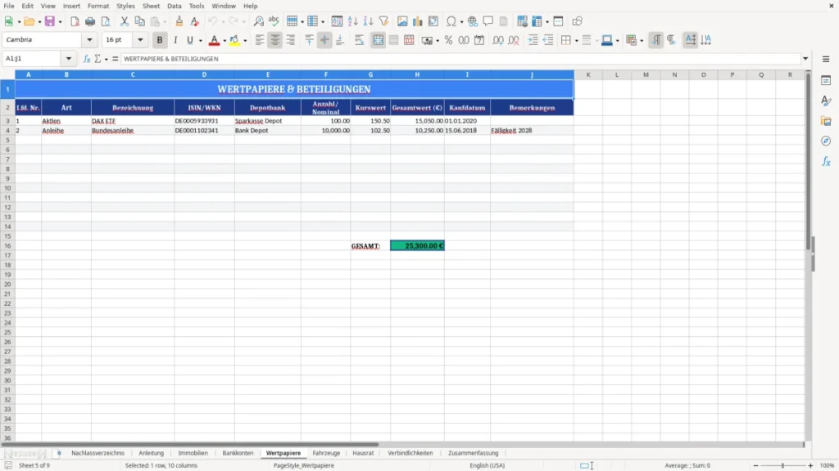Click Sort Descending icon

pyautogui.click(x=368, y=21)
